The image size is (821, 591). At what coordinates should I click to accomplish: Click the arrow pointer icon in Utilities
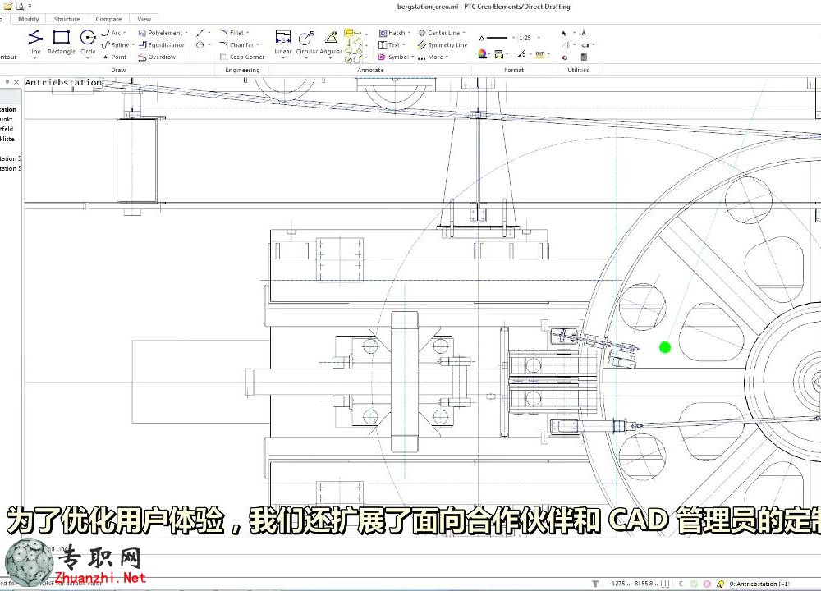pos(565,33)
